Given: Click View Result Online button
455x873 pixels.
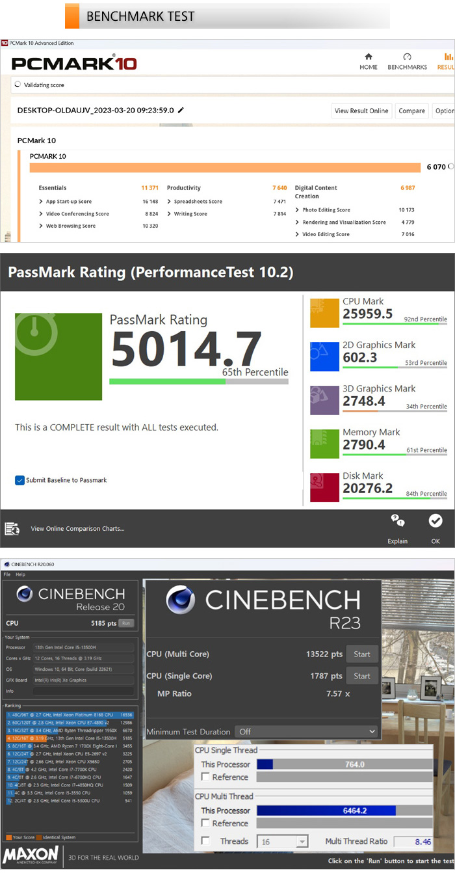Looking at the screenshot, I should (362, 111).
